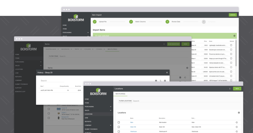The image size is (253, 133).
Task: Check Deleted box for Sleep 20 row
Action: (x=231, y=45)
